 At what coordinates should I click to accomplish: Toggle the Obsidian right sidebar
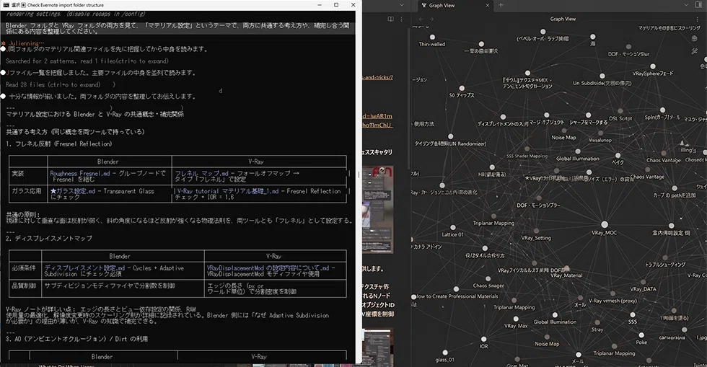[x=698, y=5]
